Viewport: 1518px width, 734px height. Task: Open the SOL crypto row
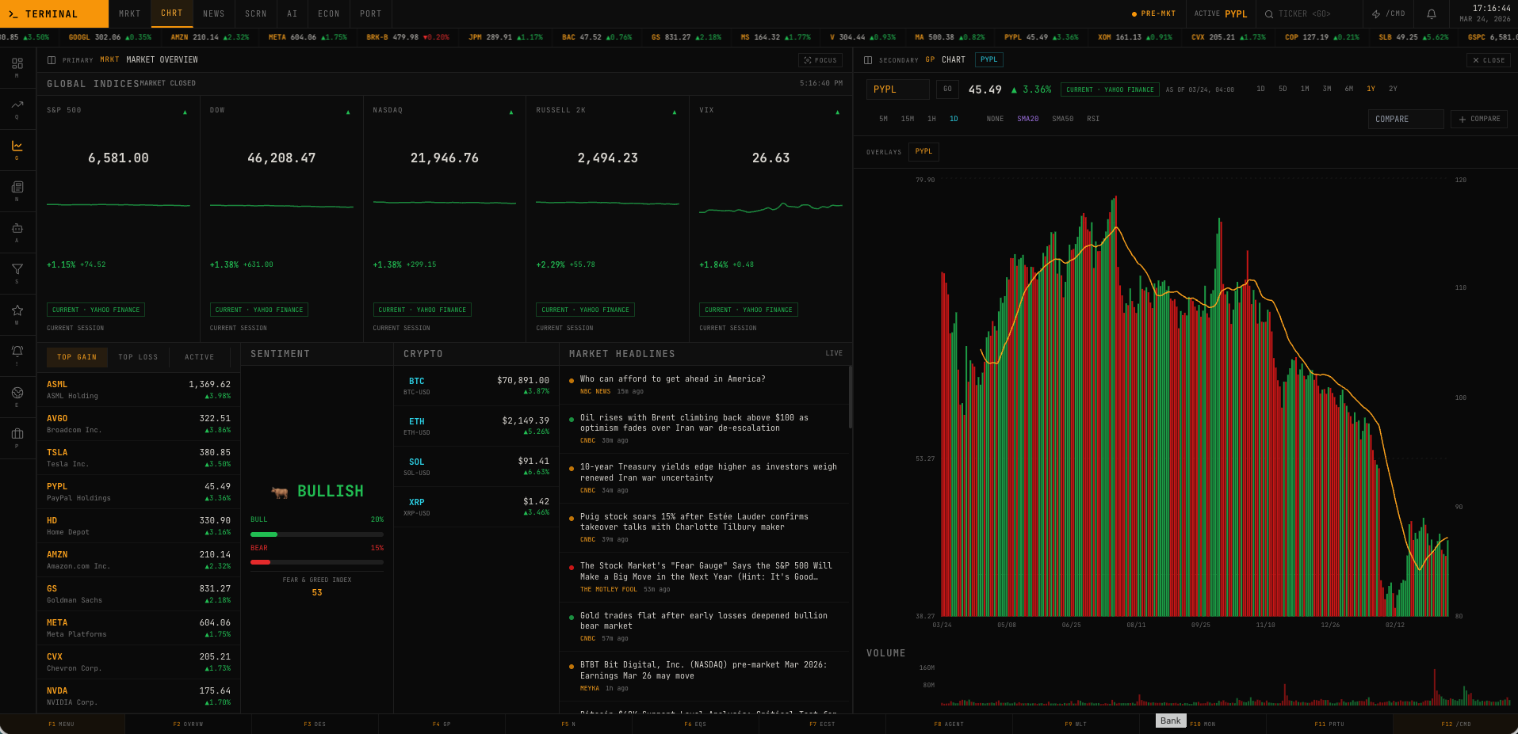click(x=476, y=466)
